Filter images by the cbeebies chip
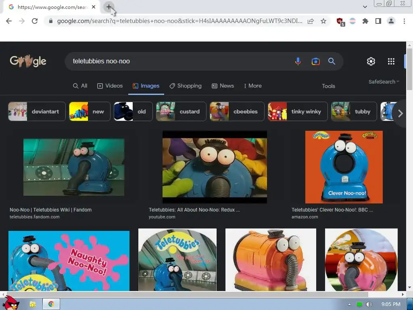The image size is (413, 310). (237, 111)
